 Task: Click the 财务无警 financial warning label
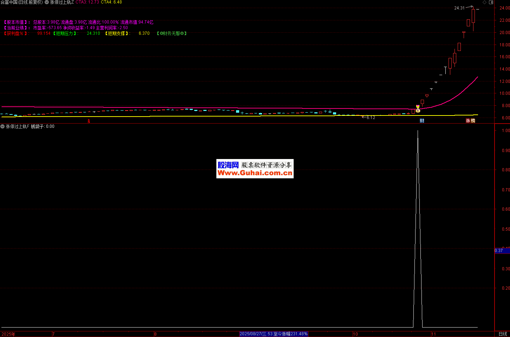click(172, 33)
